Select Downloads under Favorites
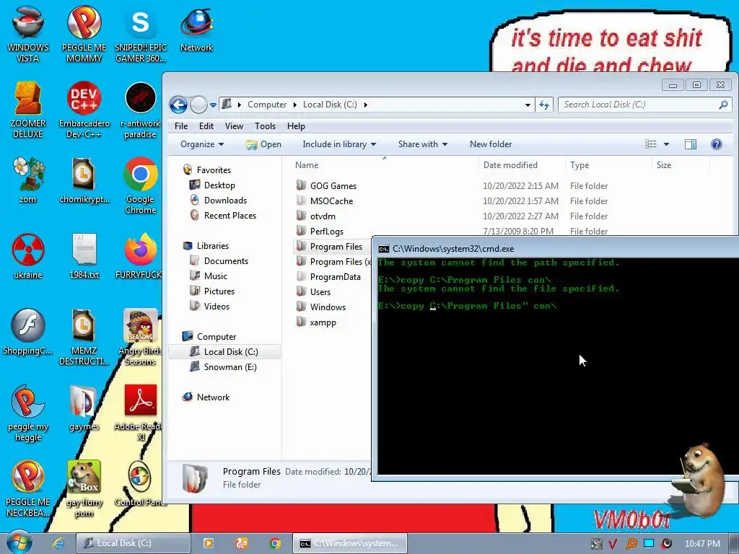 pyautogui.click(x=225, y=201)
